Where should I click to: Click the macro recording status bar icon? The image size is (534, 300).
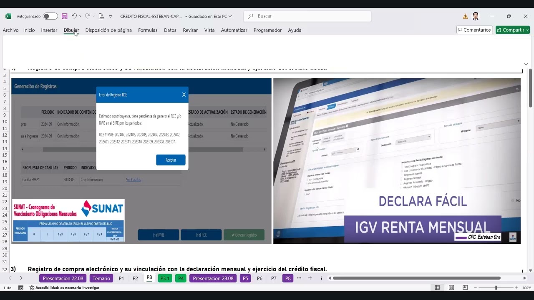click(21, 287)
